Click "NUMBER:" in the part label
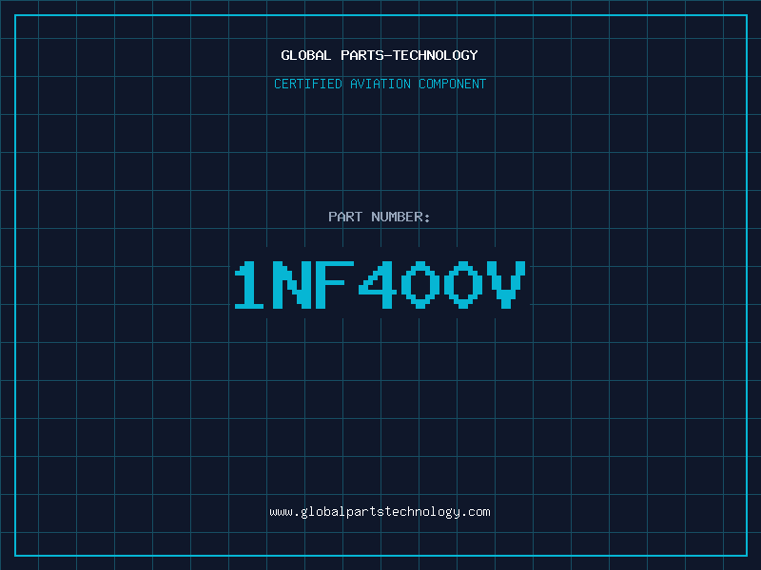 tap(400, 217)
